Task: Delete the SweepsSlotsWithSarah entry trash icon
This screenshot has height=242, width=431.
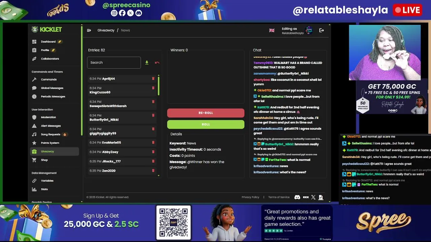Action: pyautogui.click(x=153, y=102)
